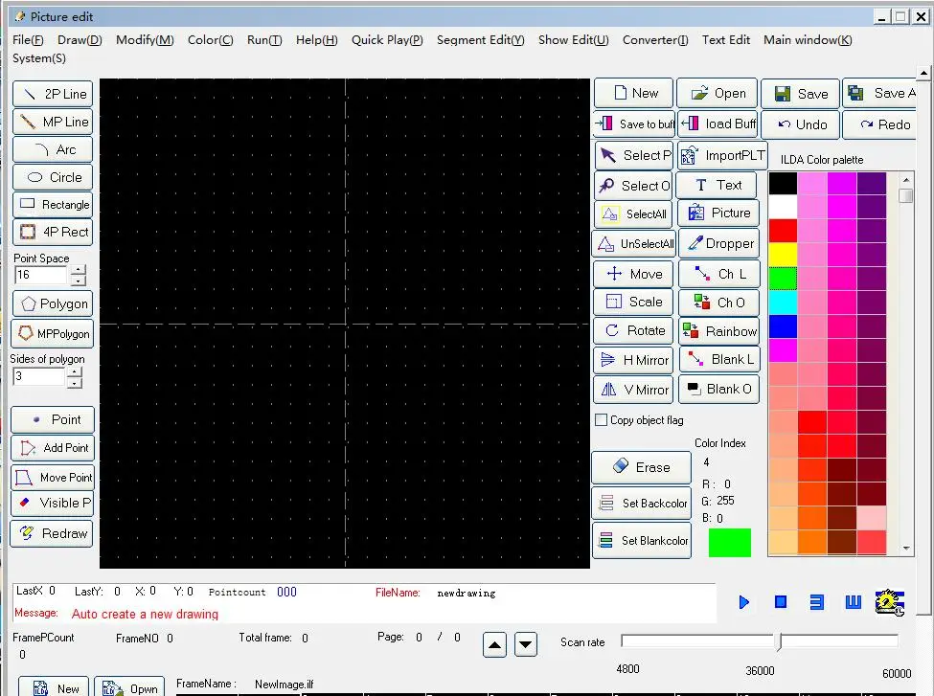Click inside the Point Space input field

40,275
